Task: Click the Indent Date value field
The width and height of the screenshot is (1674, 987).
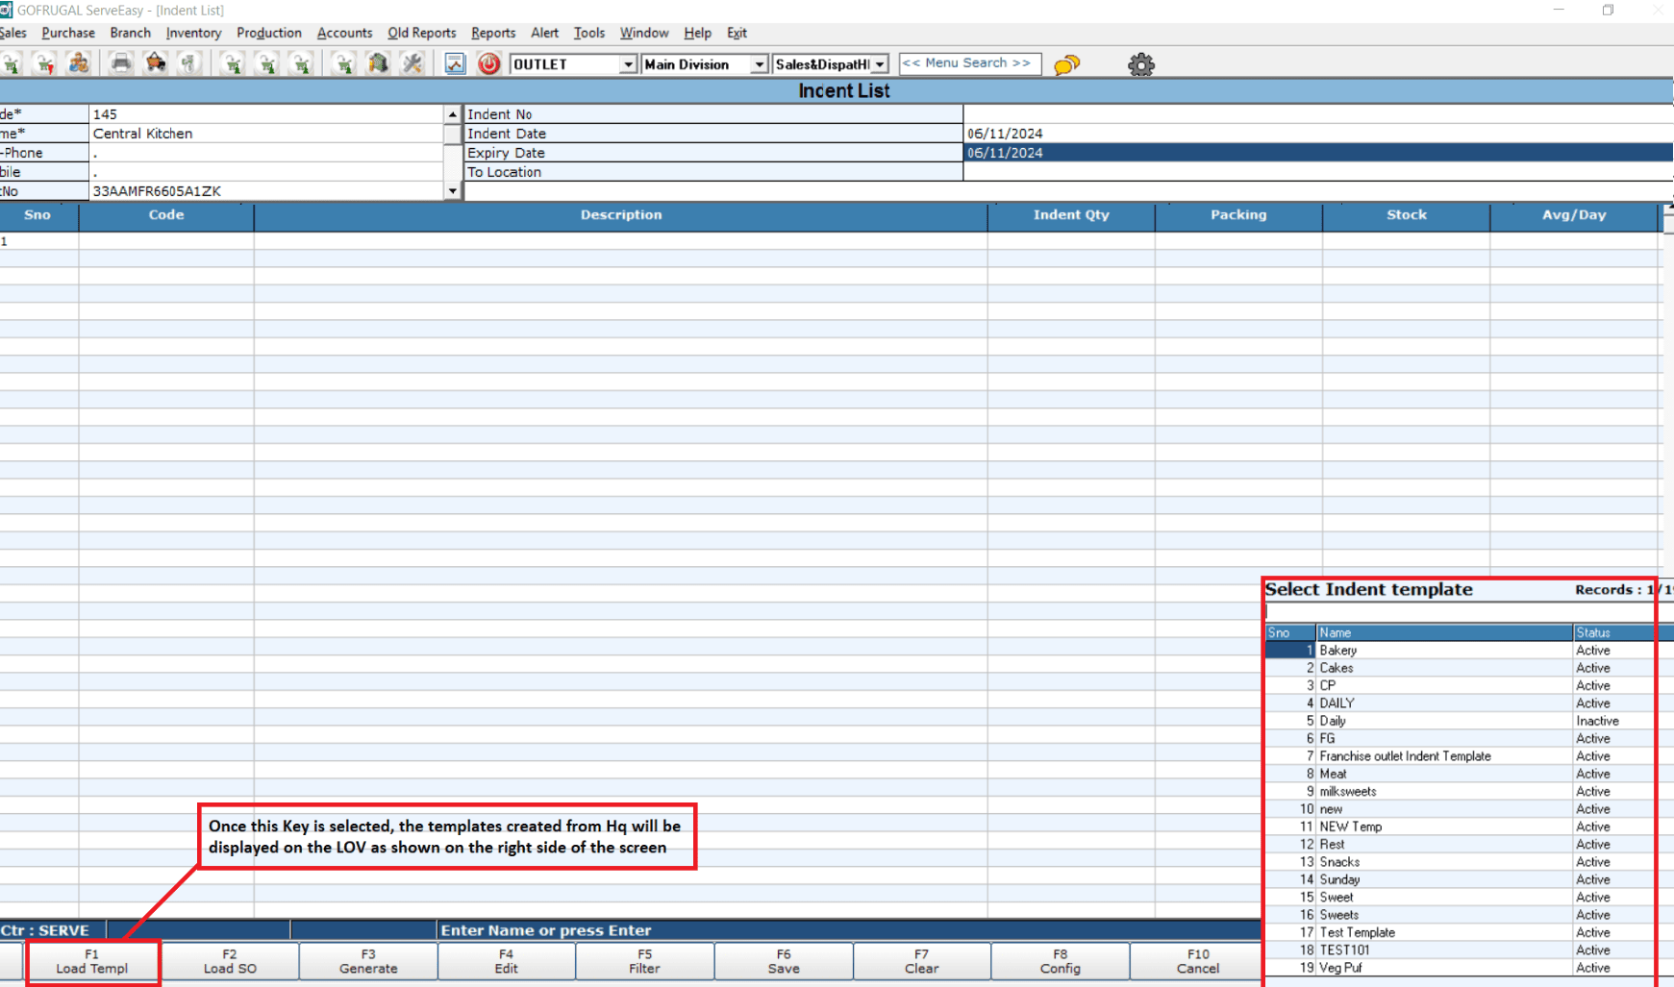Action: click(1318, 134)
